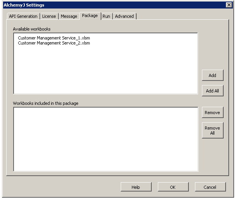Switch to the API Generation tab

click(x=23, y=16)
